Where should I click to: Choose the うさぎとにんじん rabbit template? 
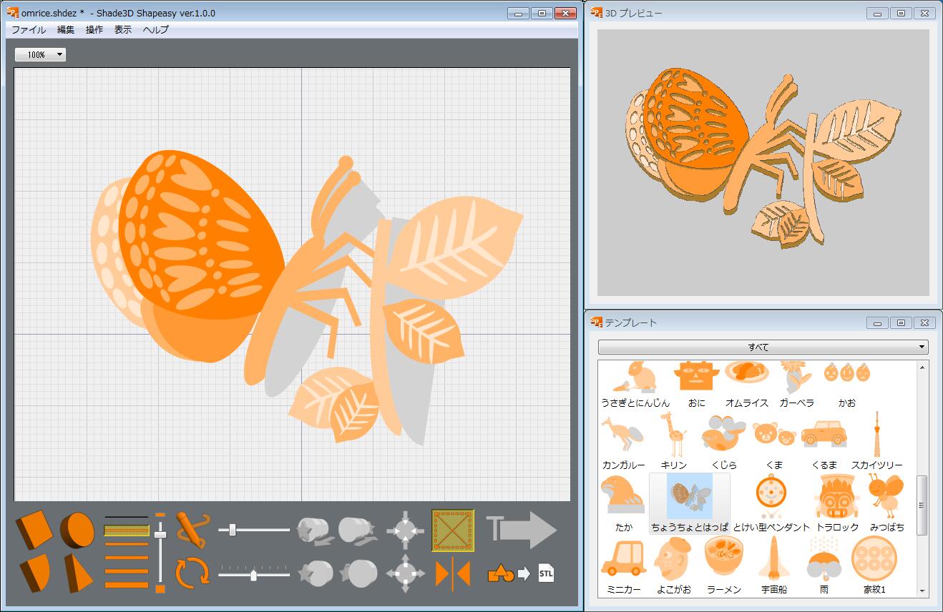coord(636,385)
